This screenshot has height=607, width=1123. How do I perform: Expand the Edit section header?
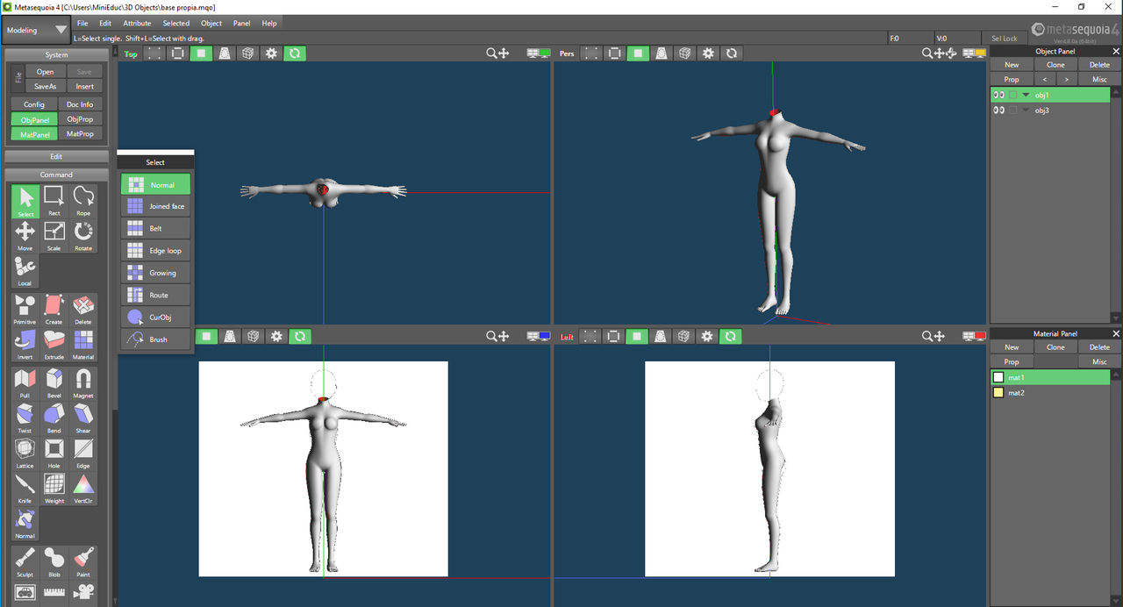tap(56, 156)
